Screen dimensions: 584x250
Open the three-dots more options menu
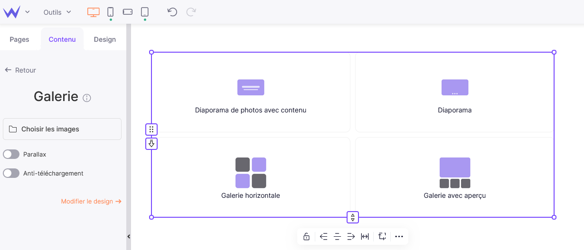[399, 237]
